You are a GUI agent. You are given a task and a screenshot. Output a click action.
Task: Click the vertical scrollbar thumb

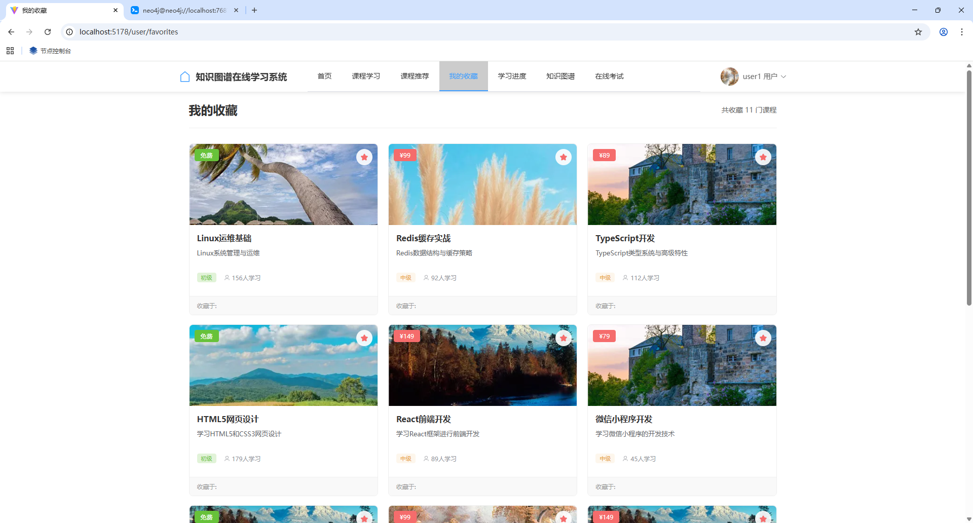pos(969,188)
